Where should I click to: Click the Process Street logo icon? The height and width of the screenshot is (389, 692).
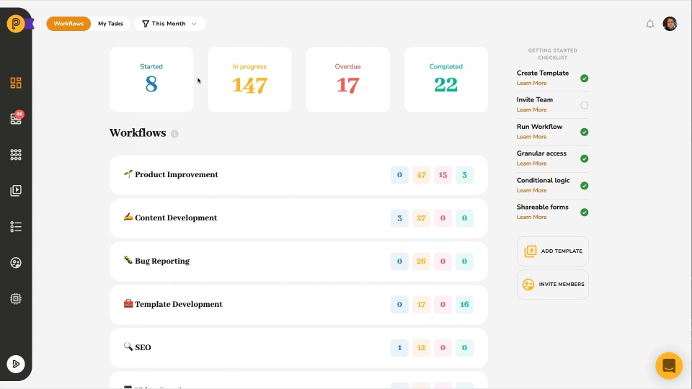16,23
